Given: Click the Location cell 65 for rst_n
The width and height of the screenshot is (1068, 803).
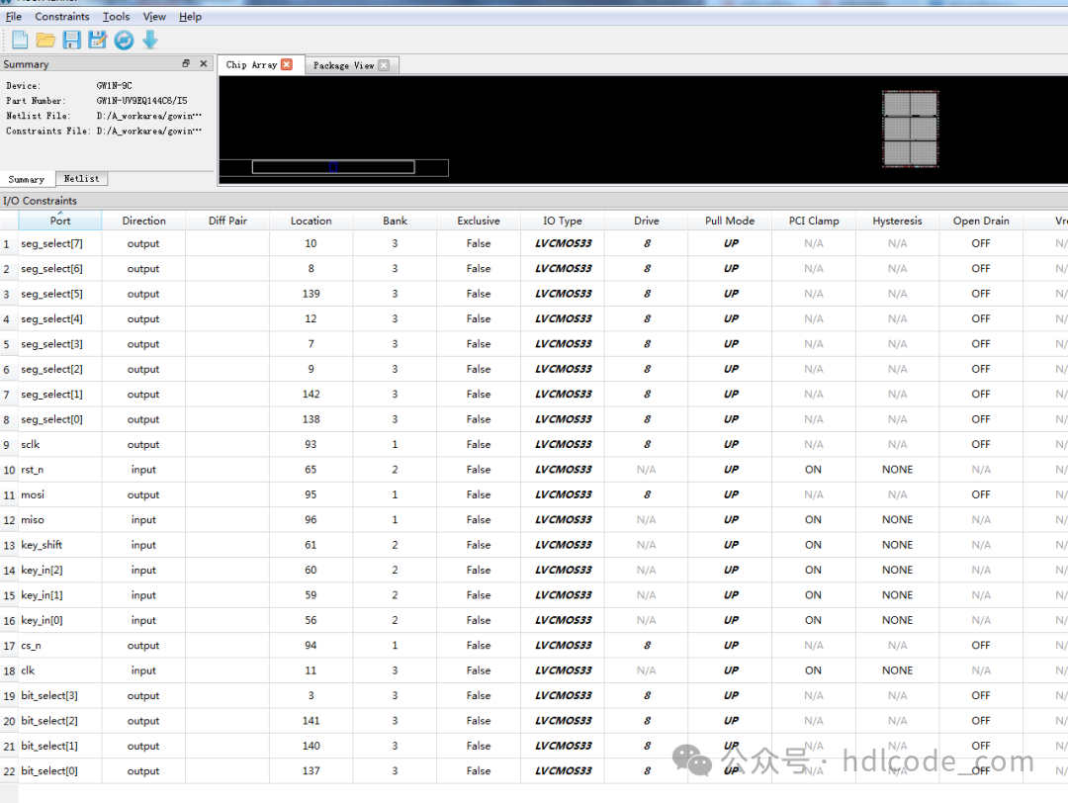Looking at the screenshot, I should [311, 470].
